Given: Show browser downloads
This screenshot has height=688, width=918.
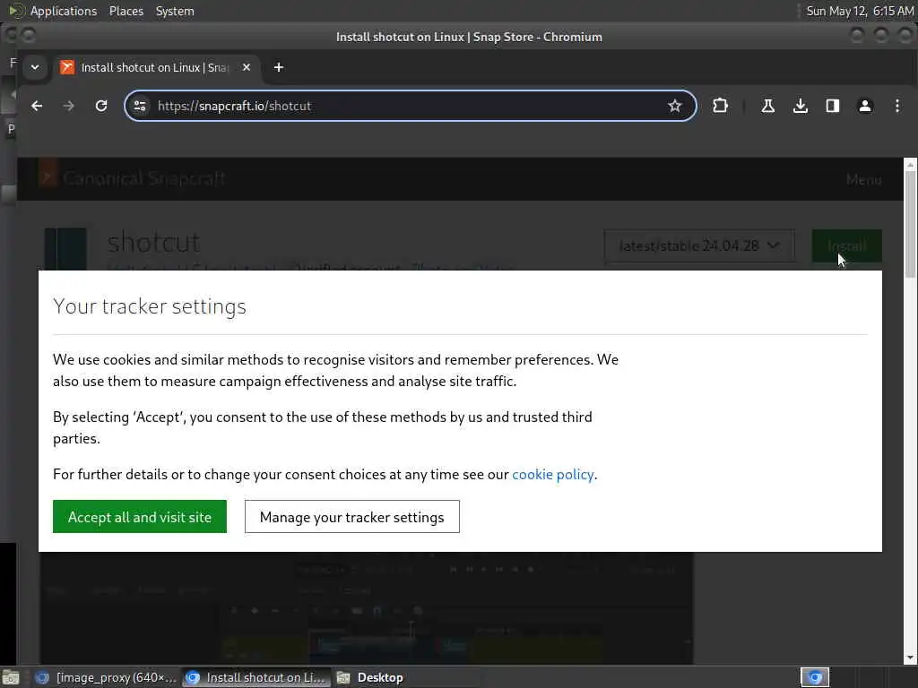Looking at the screenshot, I should [801, 106].
